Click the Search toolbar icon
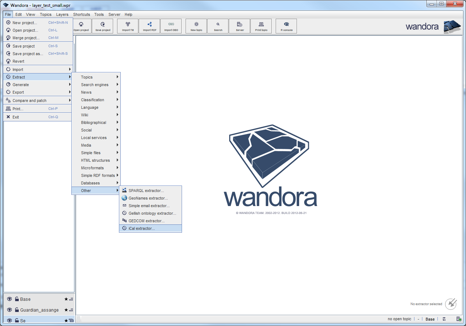 click(x=218, y=26)
